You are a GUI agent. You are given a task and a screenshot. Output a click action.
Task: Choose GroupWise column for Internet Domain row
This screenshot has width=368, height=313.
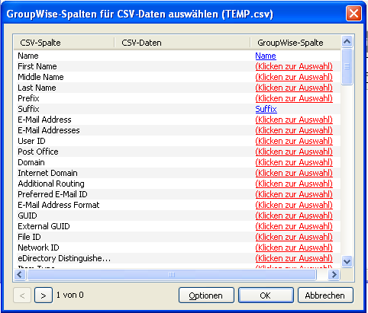click(294, 173)
